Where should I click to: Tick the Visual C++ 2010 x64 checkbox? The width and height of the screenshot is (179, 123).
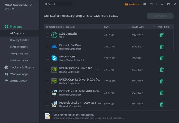pyautogui.click(x=47, y=104)
